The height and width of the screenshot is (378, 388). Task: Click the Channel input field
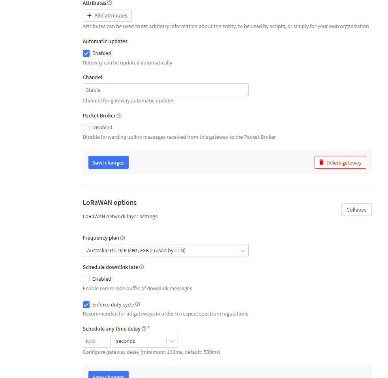tap(165, 90)
